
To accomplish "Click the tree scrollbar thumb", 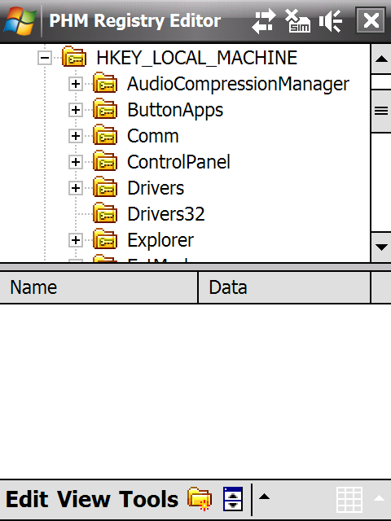I will tap(381, 111).
